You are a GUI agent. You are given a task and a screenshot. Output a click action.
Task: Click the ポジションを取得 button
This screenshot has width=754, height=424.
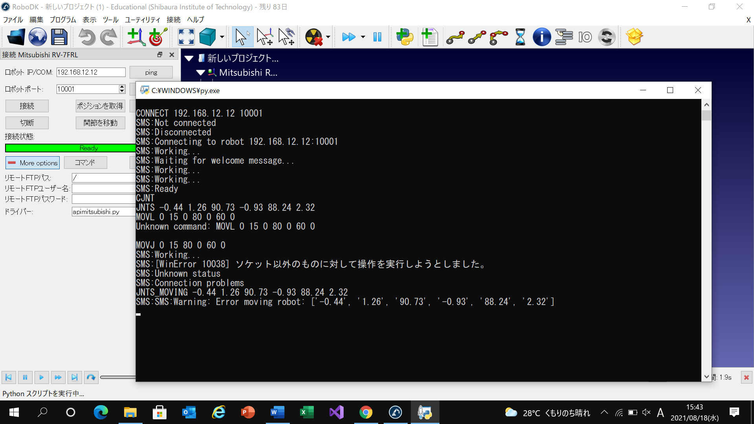point(101,106)
